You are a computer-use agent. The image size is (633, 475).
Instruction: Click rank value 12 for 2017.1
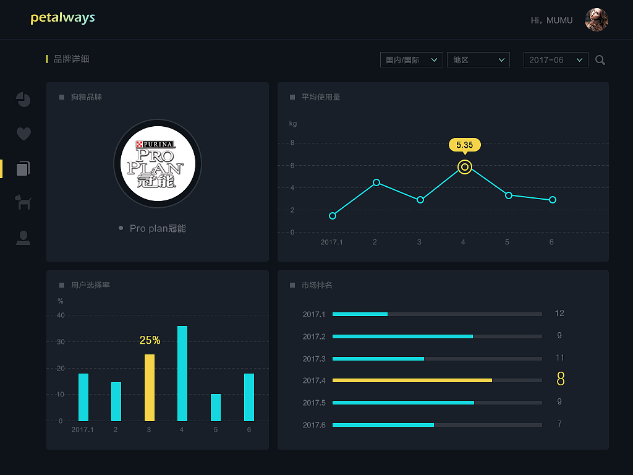point(559,313)
